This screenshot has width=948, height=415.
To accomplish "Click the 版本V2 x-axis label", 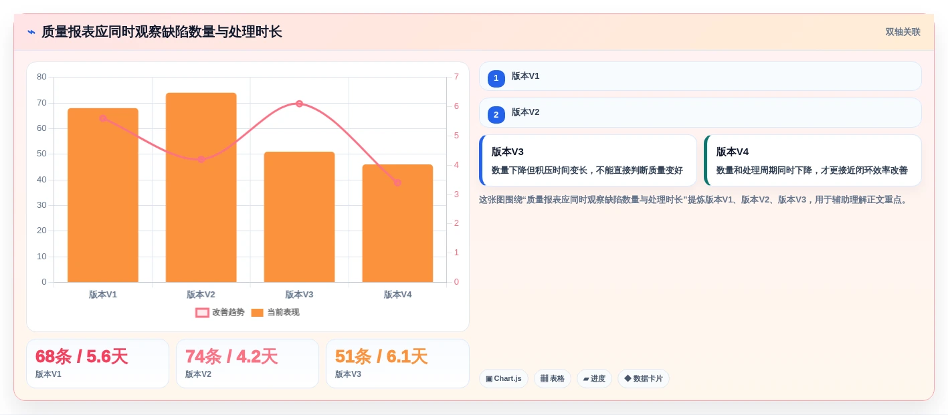I will point(201,295).
